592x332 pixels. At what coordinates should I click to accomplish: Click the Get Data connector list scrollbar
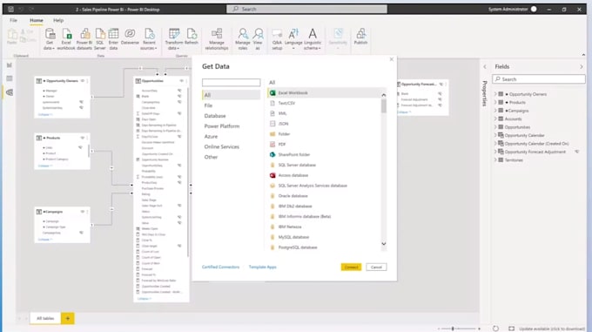384,106
